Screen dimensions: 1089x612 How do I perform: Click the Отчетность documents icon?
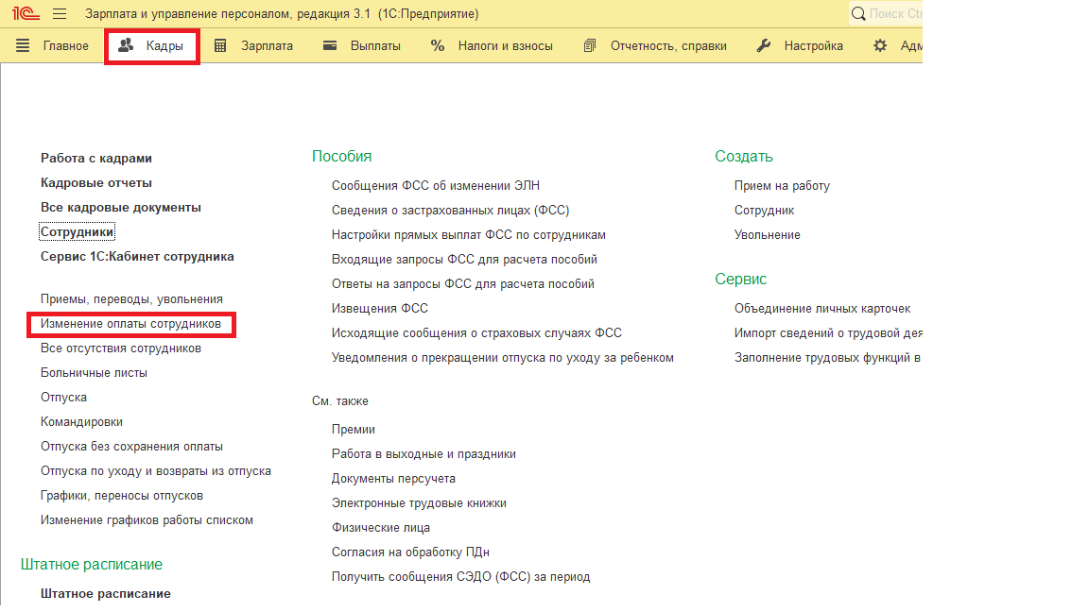[x=590, y=45]
